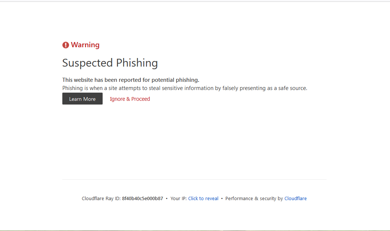This screenshot has width=390, height=231.
Task: Click the phishing definition paragraph text
Action: 185,88
